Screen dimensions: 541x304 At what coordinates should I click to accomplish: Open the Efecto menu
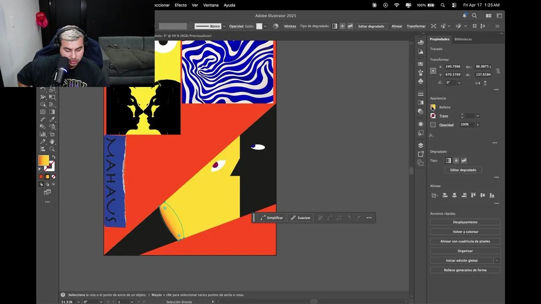point(180,5)
